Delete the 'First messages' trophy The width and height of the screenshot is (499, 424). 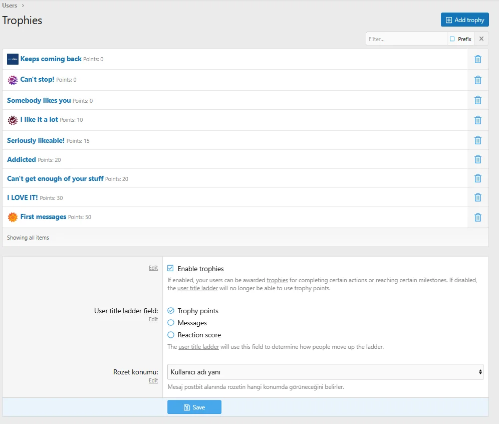(x=477, y=218)
